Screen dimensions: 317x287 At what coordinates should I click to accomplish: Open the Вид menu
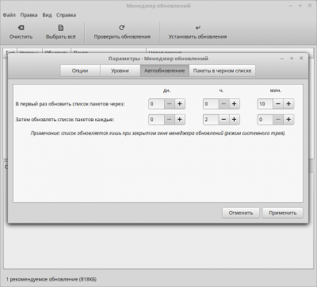(47, 15)
